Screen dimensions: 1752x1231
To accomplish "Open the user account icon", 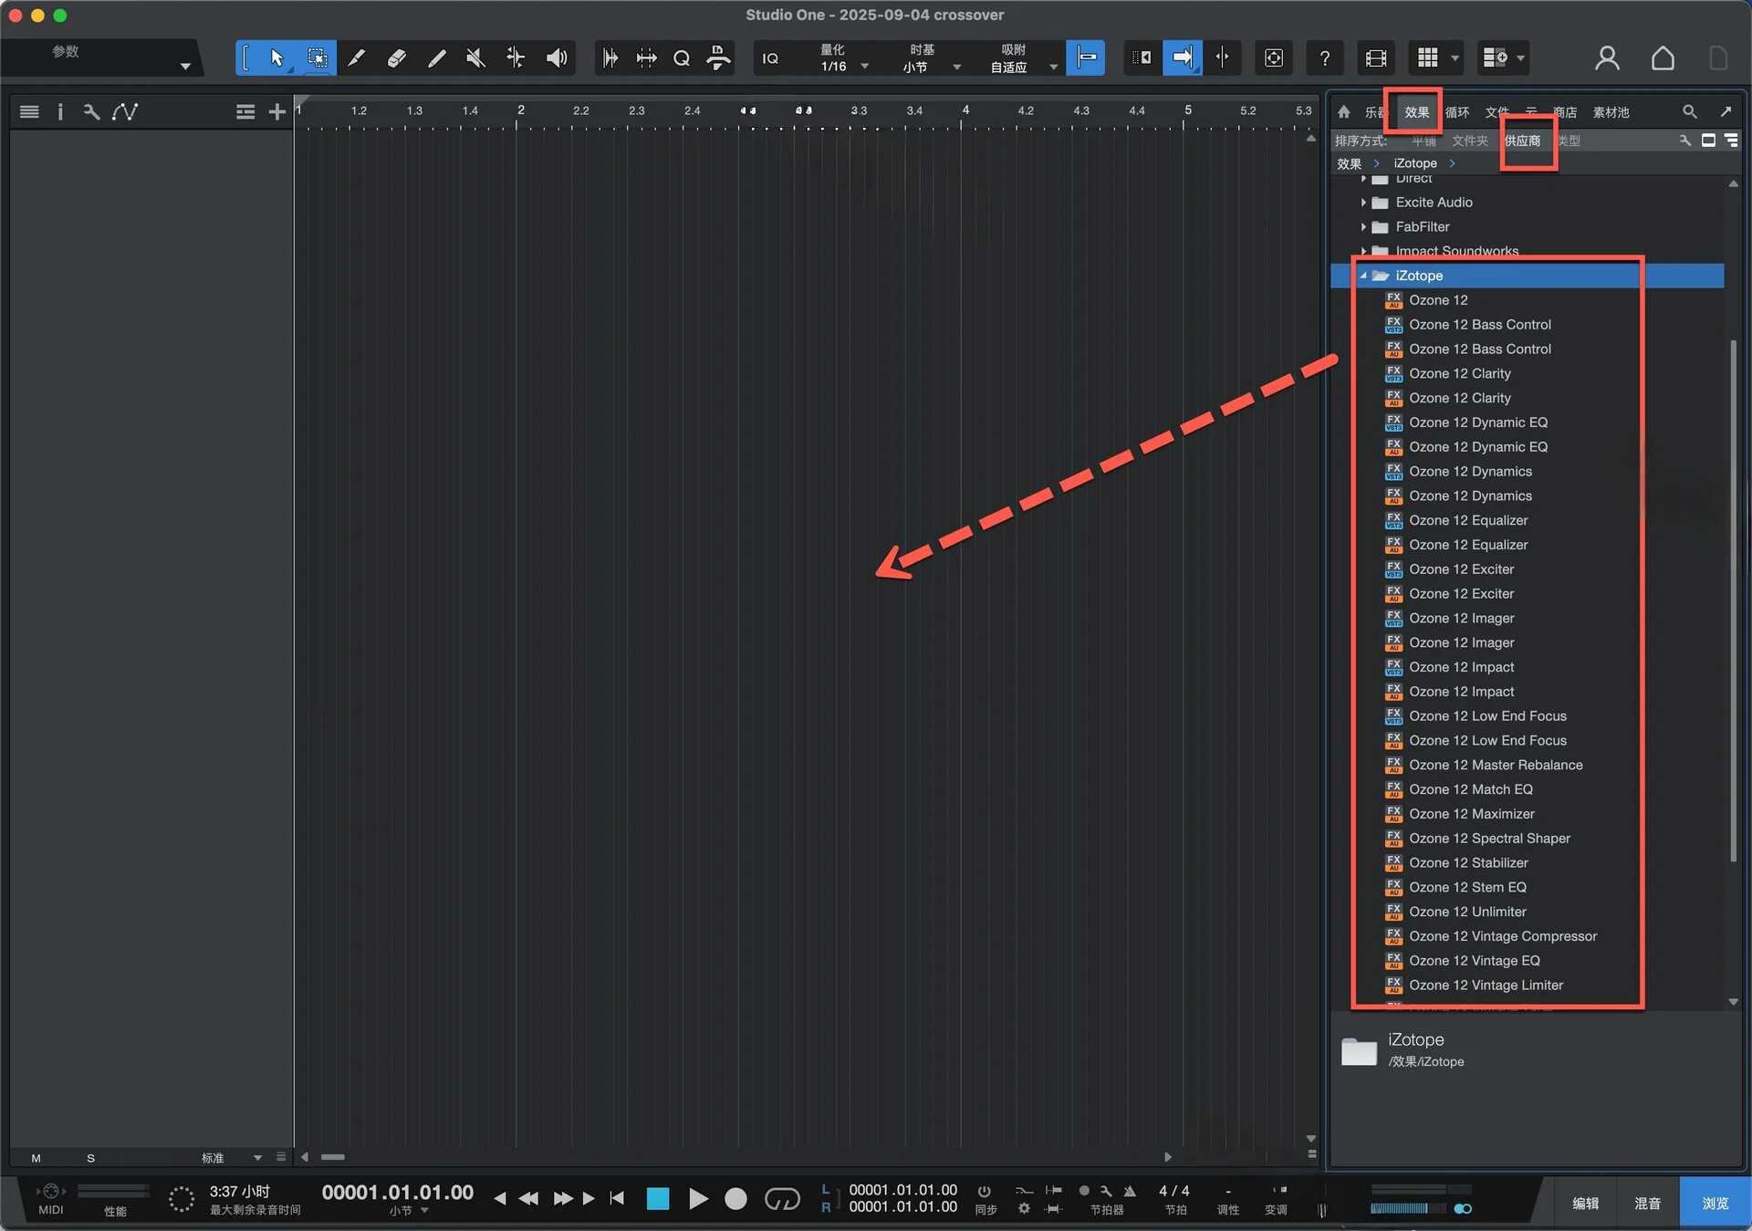I will [1607, 58].
